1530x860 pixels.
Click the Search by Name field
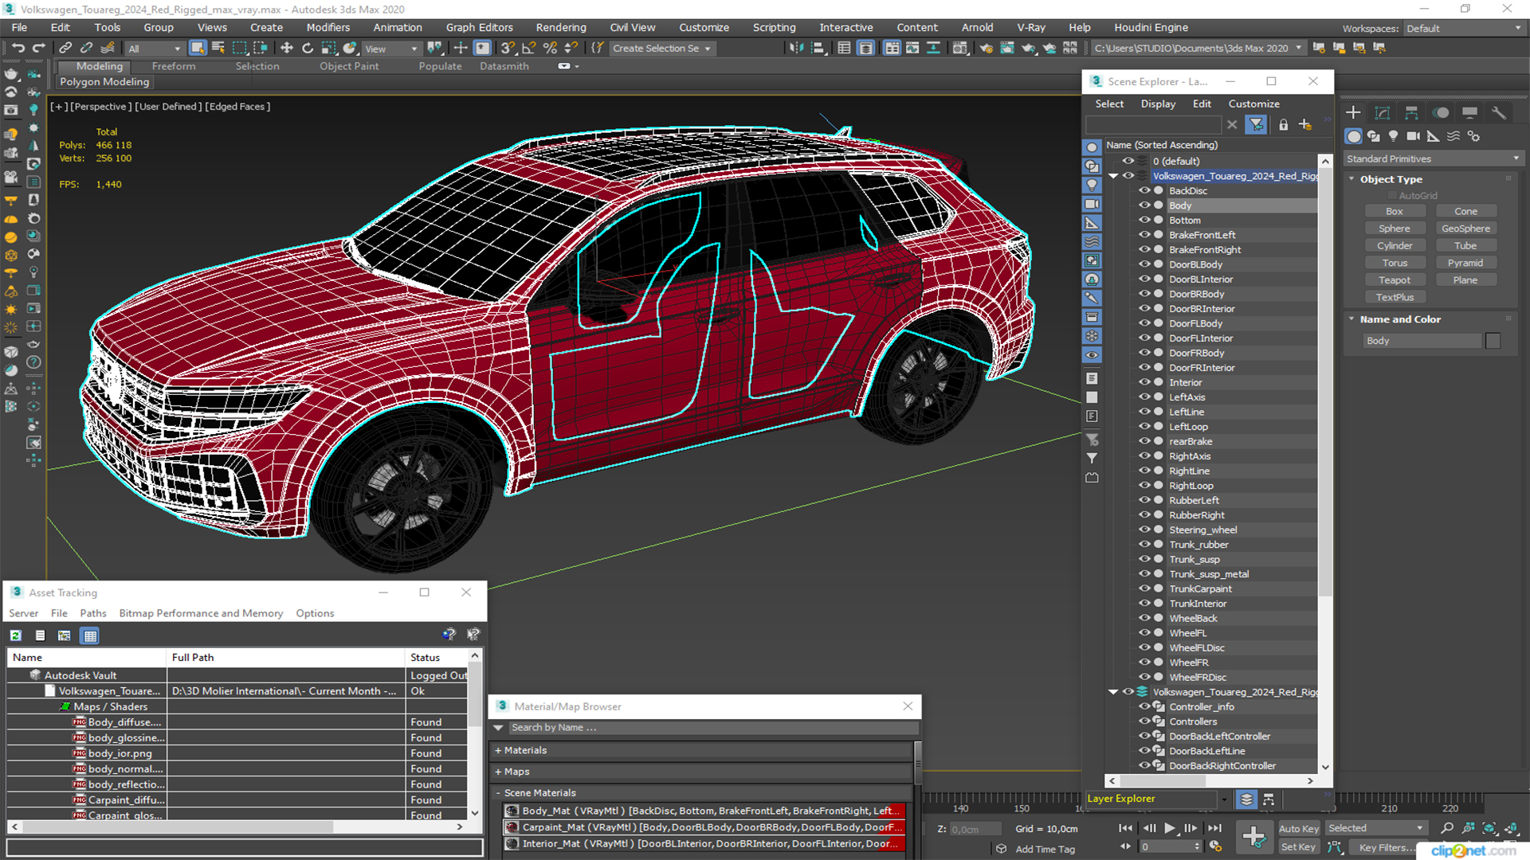point(712,728)
